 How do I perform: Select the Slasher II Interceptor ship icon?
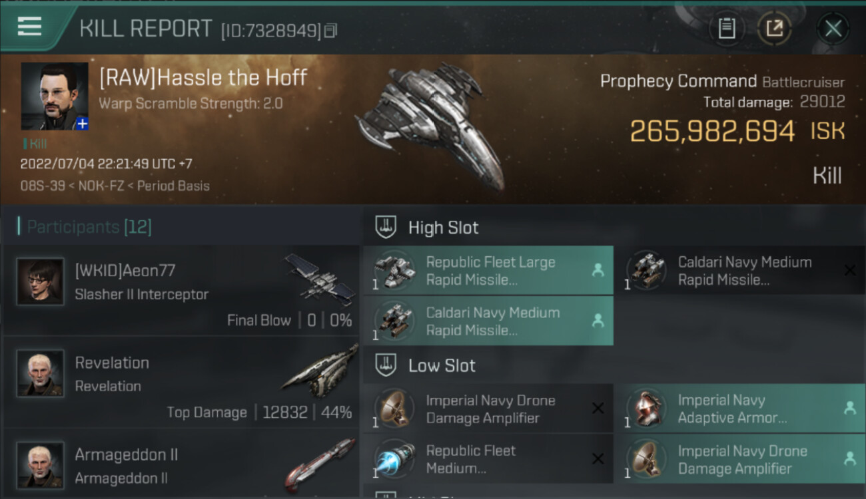pos(320,279)
